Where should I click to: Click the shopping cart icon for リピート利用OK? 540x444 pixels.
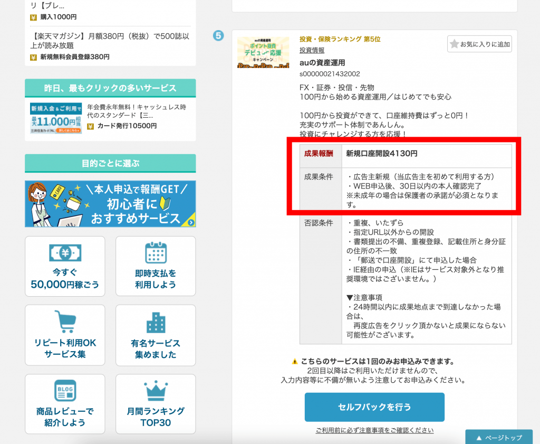click(65, 322)
